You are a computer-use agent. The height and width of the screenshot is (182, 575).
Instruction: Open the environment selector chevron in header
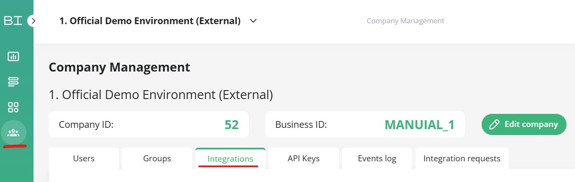(253, 21)
